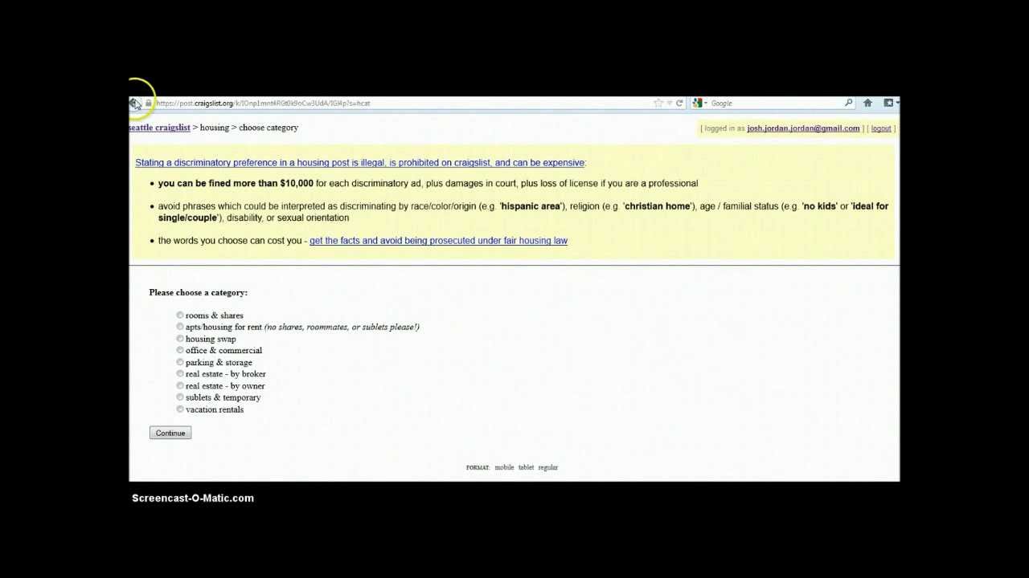Click the 'Please choose a category:' heading
This screenshot has height=578, width=1029.
[x=198, y=293]
